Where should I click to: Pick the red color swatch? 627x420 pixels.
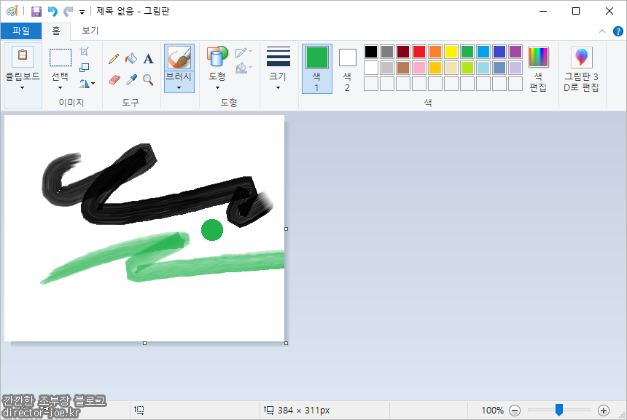[x=419, y=52]
